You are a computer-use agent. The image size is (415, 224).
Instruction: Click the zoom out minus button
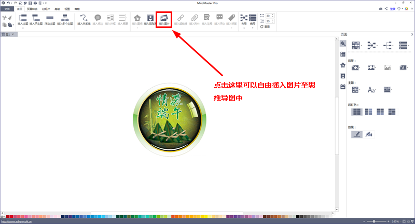pyautogui.click(x=364, y=221)
